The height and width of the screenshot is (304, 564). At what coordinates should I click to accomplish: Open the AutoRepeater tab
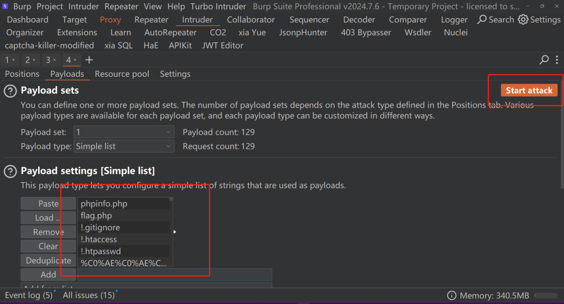[x=170, y=32]
